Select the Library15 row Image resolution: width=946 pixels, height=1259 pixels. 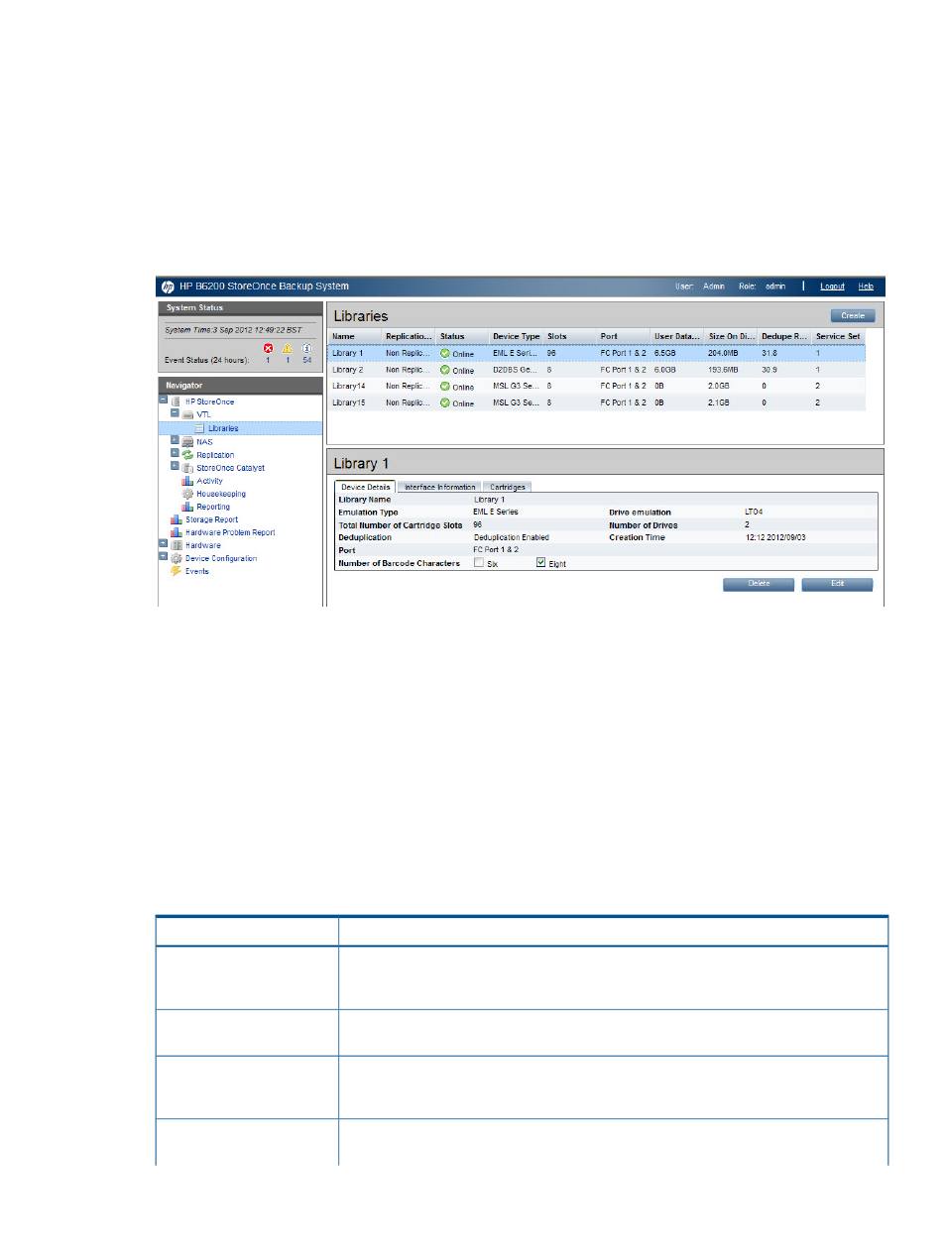[x=596, y=403]
